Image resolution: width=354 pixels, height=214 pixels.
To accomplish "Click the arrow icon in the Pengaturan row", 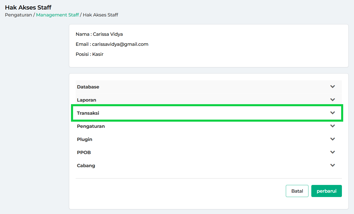I will click(332, 126).
